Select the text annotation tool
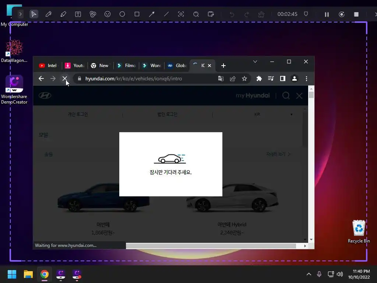This screenshot has width=377, height=283. coord(78,14)
